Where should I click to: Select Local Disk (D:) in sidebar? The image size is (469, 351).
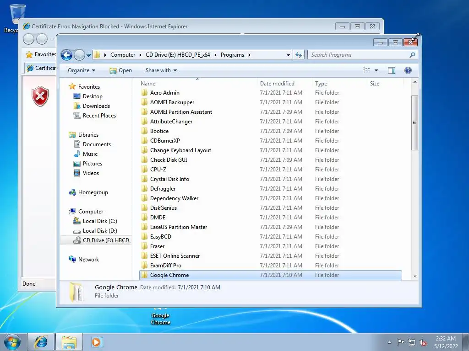[x=100, y=231]
